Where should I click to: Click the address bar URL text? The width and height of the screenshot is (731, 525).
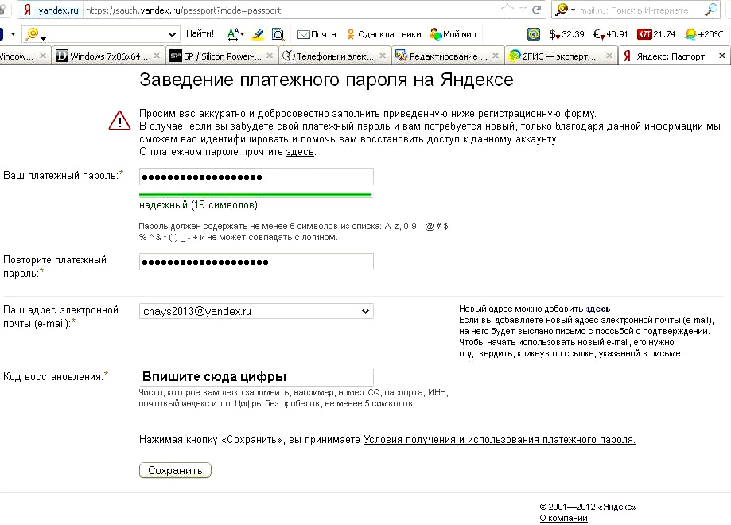[x=183, y=10]
